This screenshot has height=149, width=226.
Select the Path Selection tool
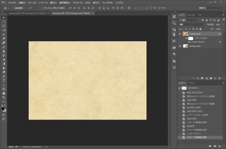click(x=4, y=85)
